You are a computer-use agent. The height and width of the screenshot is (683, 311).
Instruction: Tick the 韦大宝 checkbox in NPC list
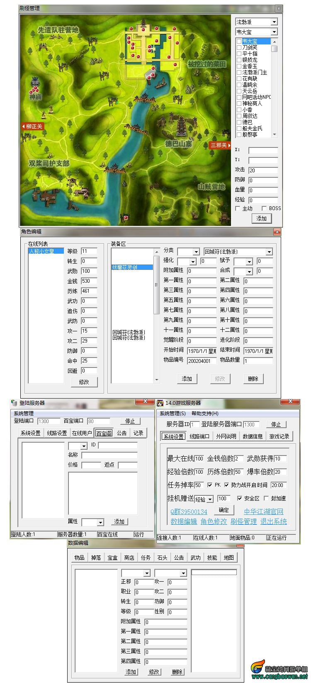239,41
